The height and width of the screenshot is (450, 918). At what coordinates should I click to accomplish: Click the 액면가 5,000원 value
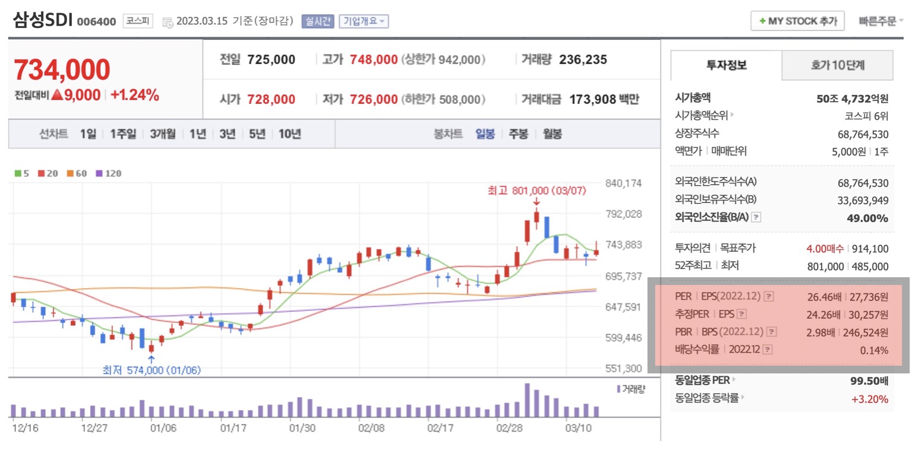[x=849, y=151]
